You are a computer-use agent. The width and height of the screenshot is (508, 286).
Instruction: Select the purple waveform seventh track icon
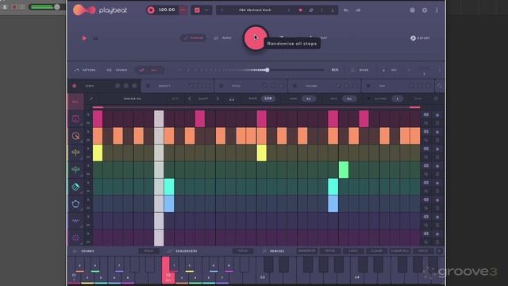coord(75,221)
